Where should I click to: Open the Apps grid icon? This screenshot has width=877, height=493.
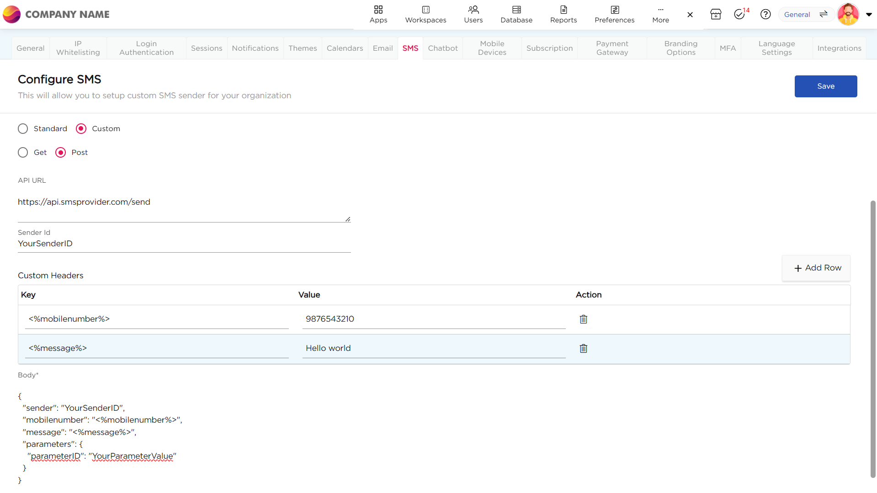point(378,10)
